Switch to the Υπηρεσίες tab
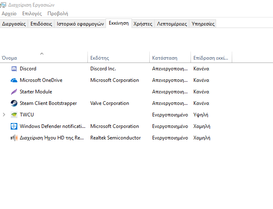The image size is (273, 209). tap(203, 24)
